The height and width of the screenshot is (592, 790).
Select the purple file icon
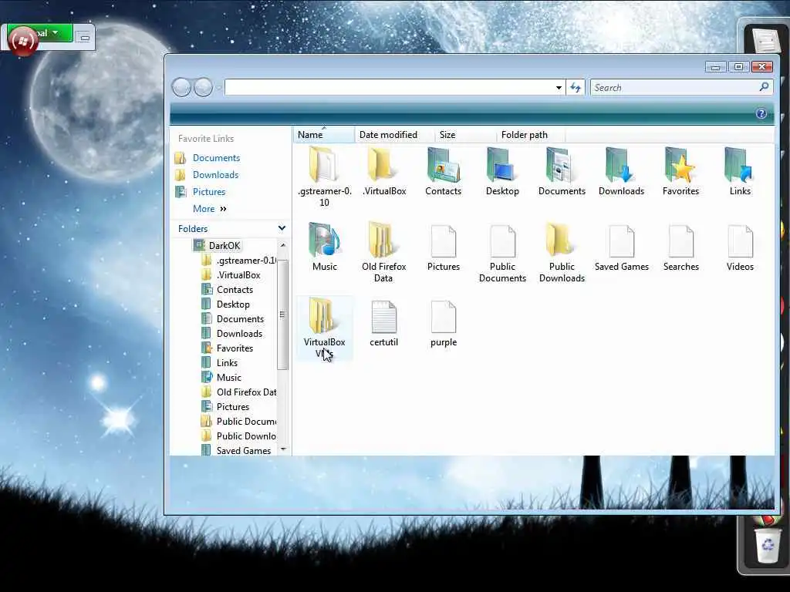point(444,317)
